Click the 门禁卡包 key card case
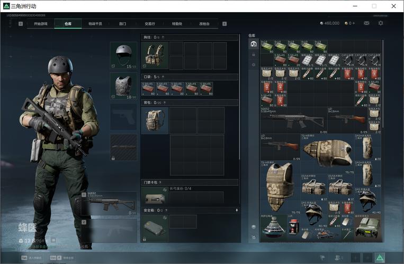 click(x=155, y=197)
